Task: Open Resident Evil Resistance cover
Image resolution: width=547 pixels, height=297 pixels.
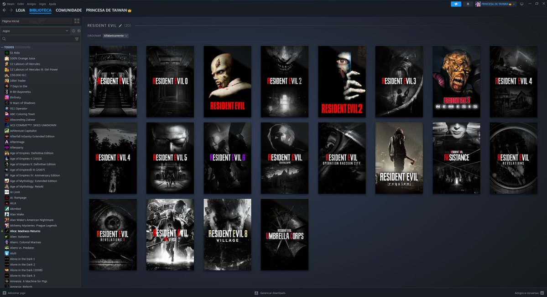Action: 456,158
